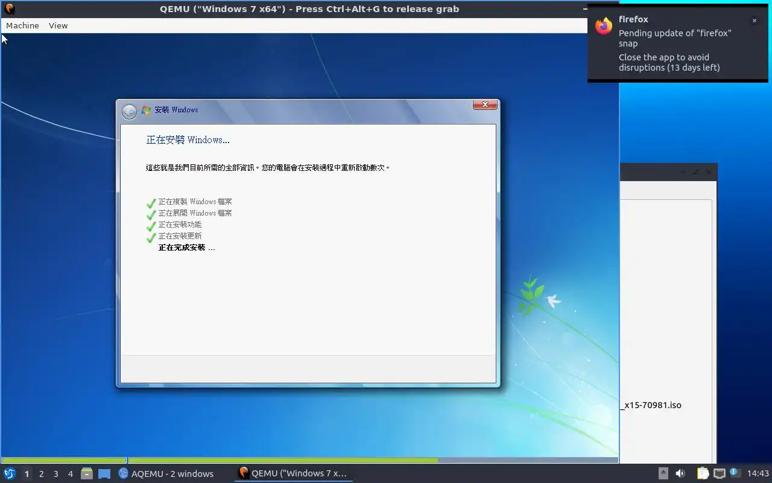The image size is (772, 483).
Task: Open the clipboard tray icon
Action: (x=703, y=473)
